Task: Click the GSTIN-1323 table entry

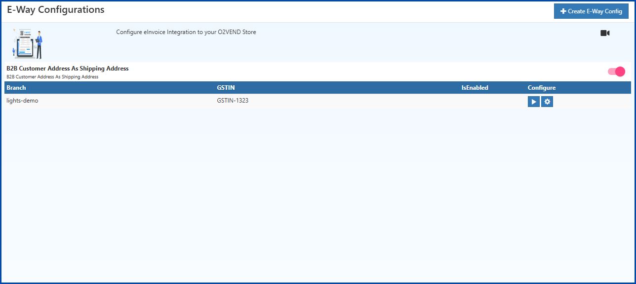Action: 232,100
